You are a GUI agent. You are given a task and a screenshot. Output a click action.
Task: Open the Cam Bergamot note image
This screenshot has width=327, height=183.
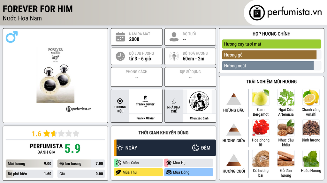point(261,97)
